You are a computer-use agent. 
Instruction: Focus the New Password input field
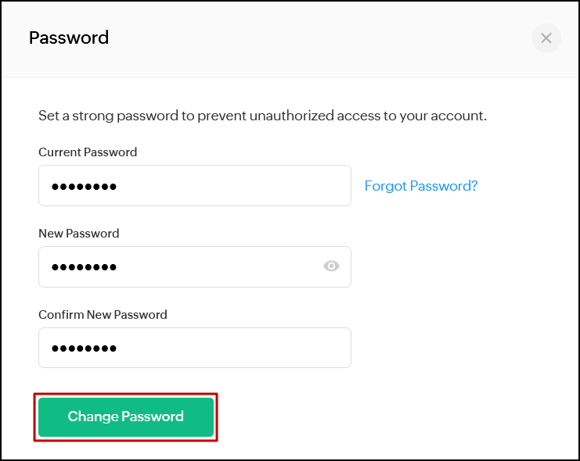click(x=180, y=267)
